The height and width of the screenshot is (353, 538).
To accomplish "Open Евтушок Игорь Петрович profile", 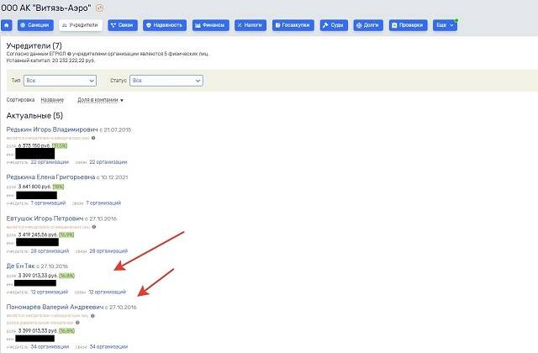I will coord(45,219).
